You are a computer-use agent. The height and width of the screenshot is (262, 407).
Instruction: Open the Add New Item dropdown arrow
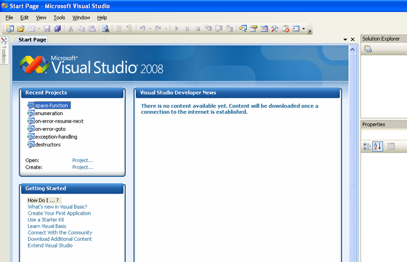point(39,29)
